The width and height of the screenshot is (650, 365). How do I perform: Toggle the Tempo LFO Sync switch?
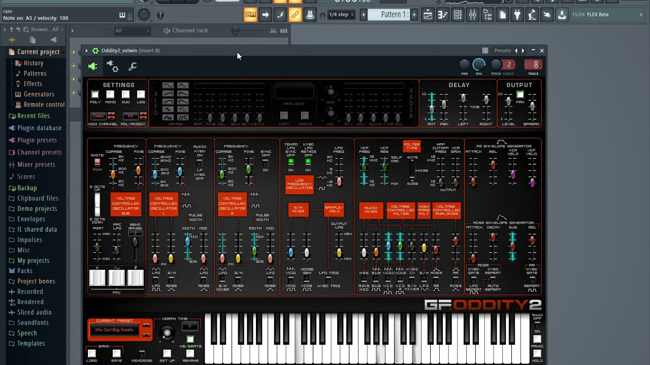point(291,162)
